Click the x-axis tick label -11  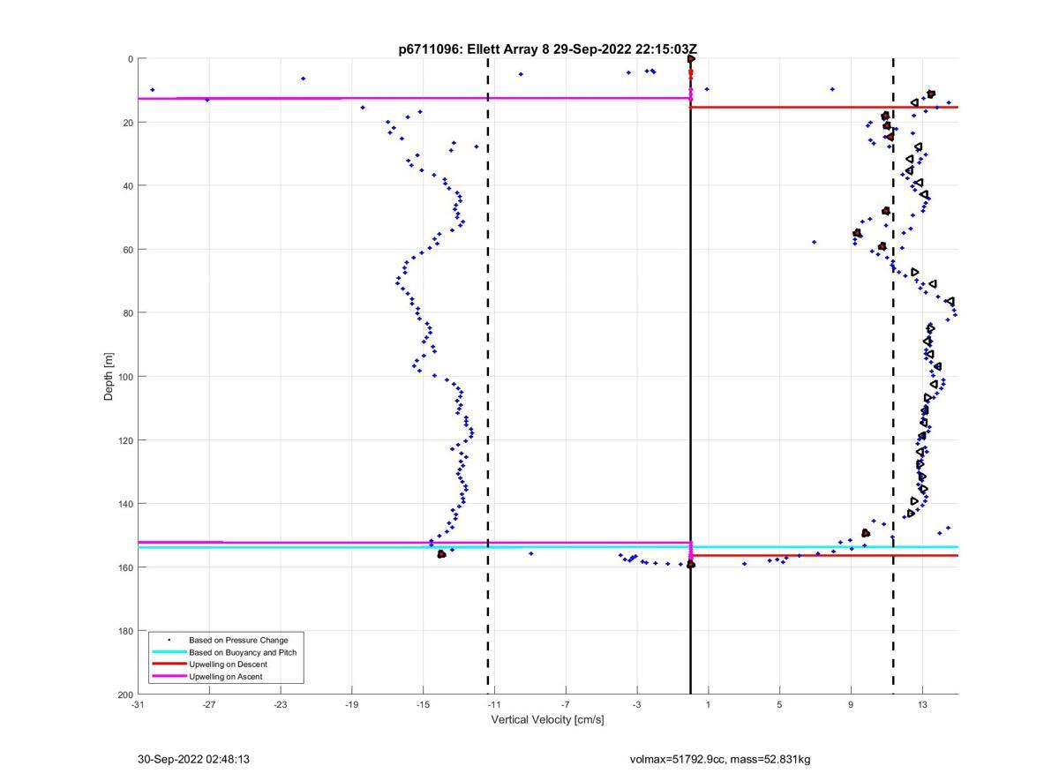pyautogui.click(x=494, y=705)
